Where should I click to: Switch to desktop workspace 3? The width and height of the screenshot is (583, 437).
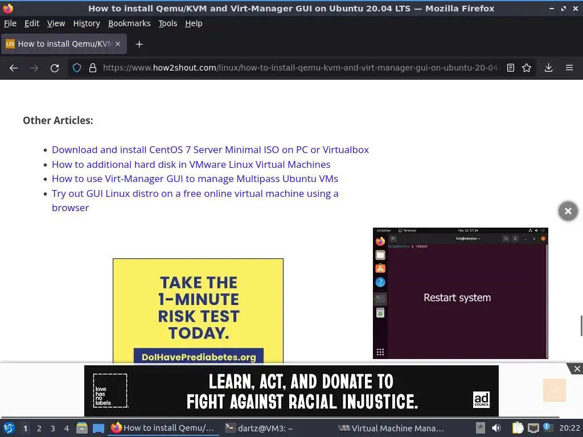point(53,428)
